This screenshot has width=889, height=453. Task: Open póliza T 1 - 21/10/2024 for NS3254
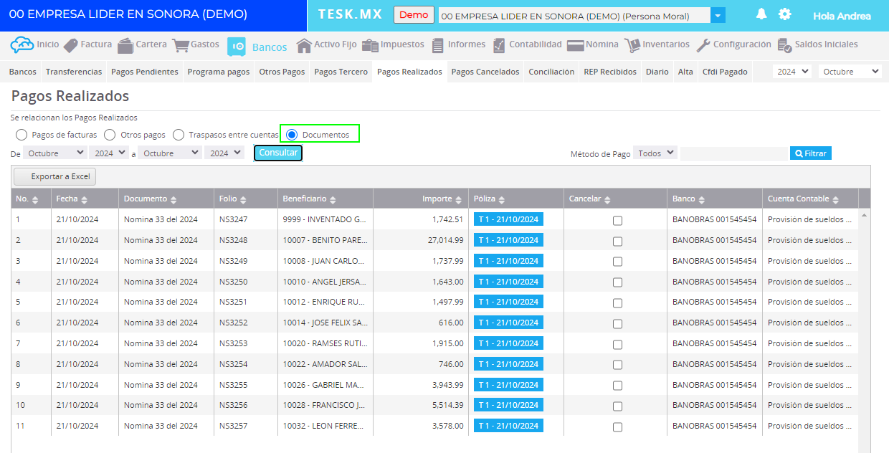click(509, 364)
